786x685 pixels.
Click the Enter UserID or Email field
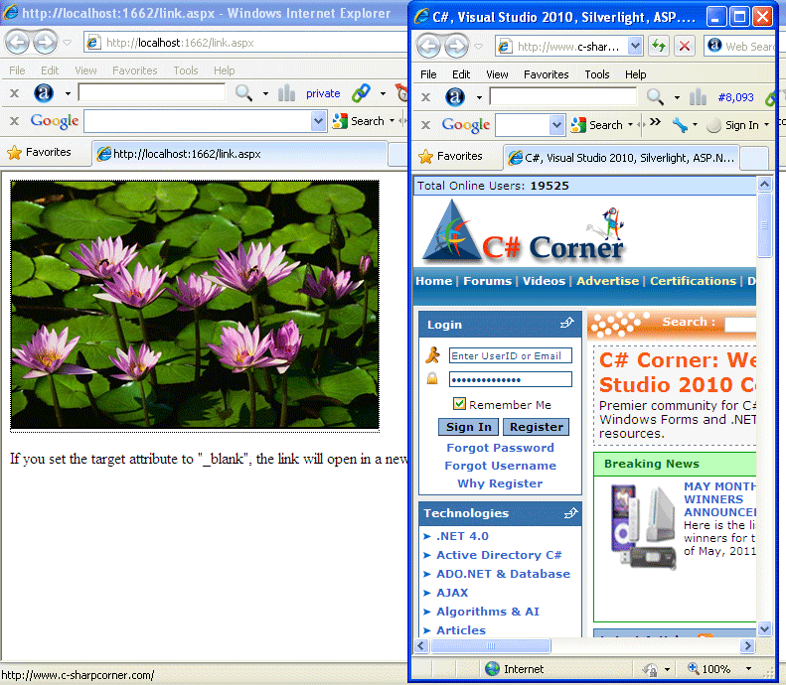pos(511,355)
